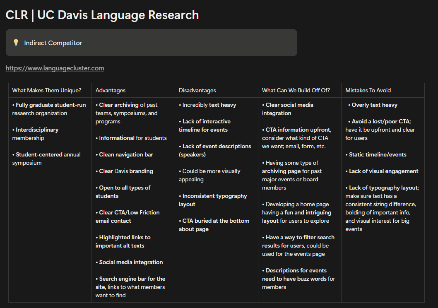Click the Incredibly text heavy bullet
This screenshot has height=308, width=438.
click(207, 105)
